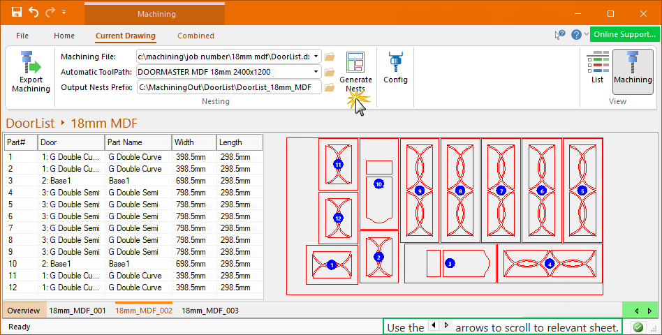The height and width of the screenshot is (335, 662).
Task: Sort by Part Name column header
Action: (138, 142)
